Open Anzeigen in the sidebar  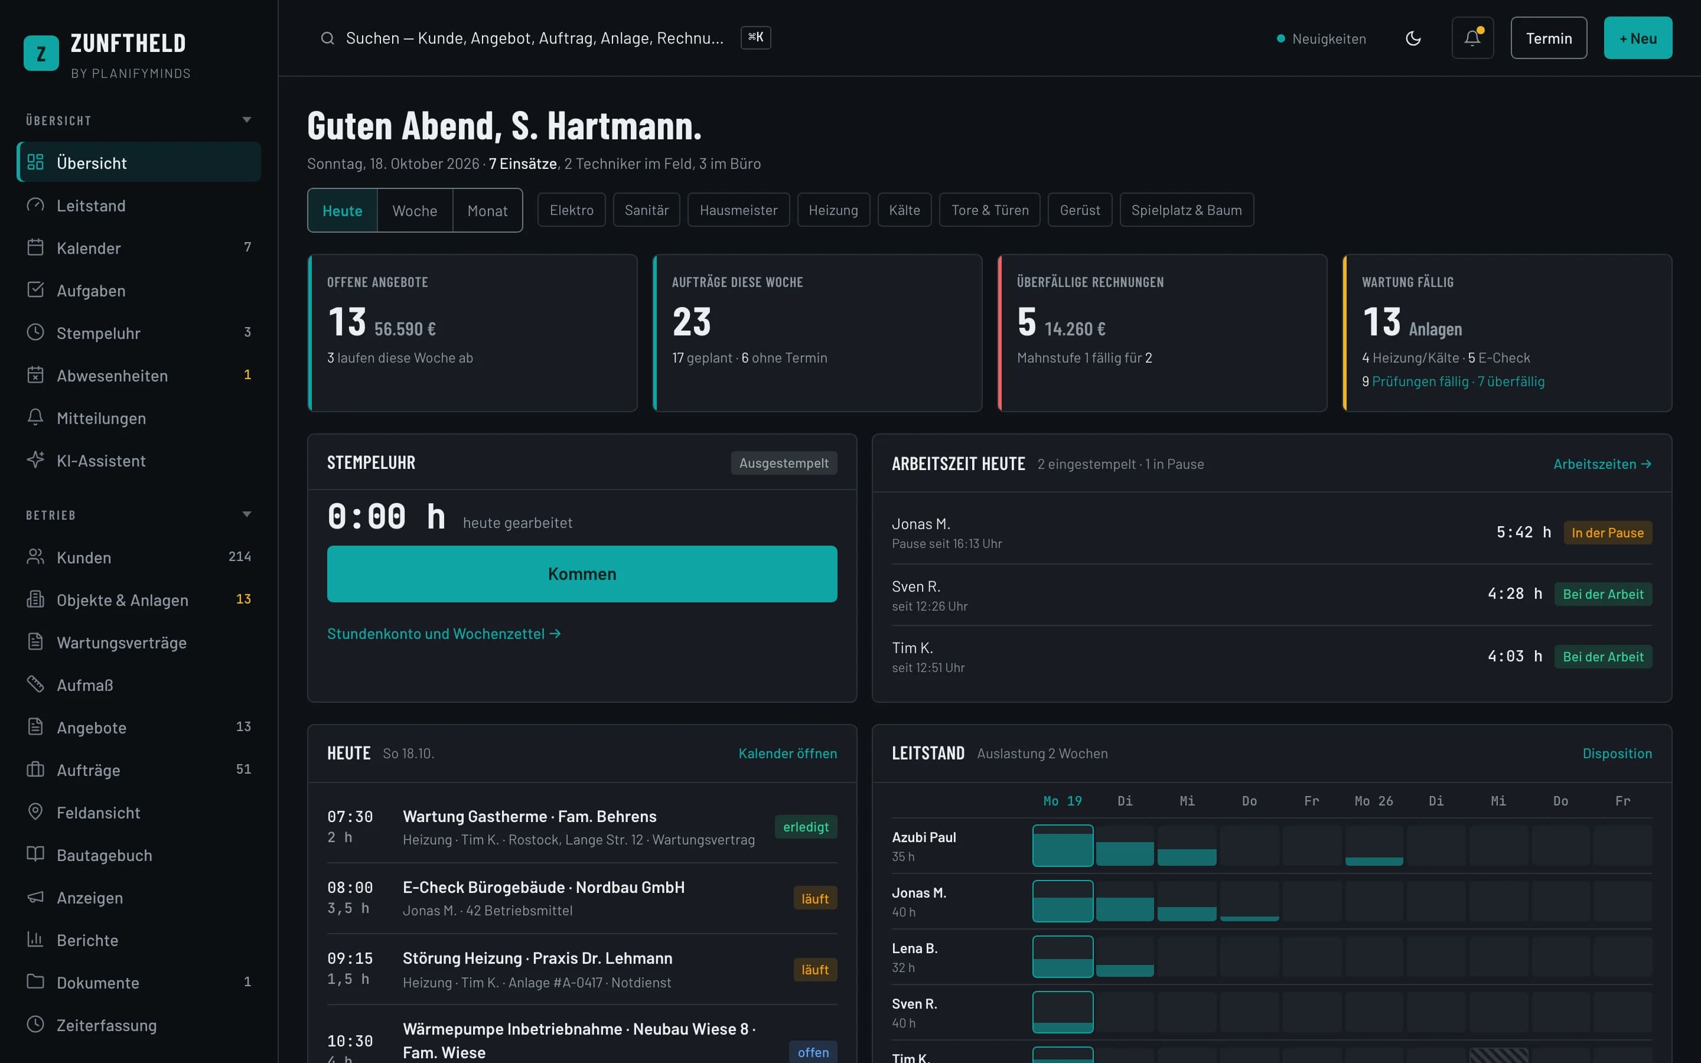(x=138, y=897)
